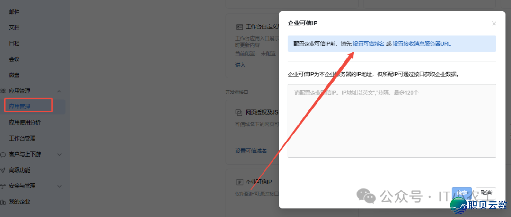Click the 当前配置: 未配置 text
Screen dimensions: 511x217
coord(255,53)
